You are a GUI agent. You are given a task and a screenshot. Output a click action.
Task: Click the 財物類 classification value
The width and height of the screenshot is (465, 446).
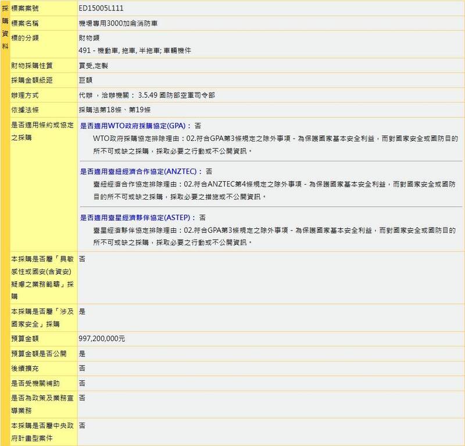88,38
